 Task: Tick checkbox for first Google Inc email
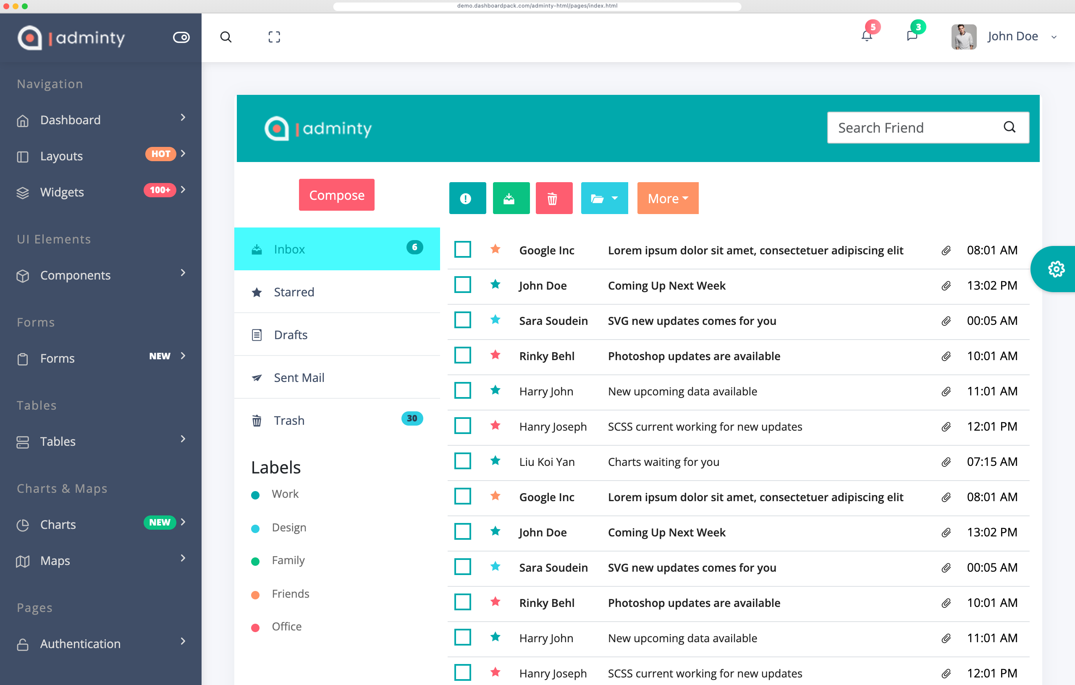(x=462, y=249)
